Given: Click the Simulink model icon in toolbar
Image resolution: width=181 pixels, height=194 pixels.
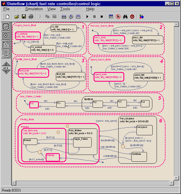Looking at the screenshot, I should [x=141, y=16].
